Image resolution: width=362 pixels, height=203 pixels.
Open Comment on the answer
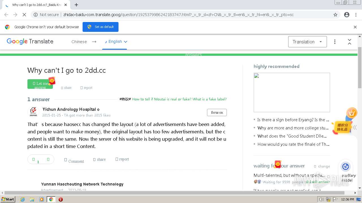point(74,161)
